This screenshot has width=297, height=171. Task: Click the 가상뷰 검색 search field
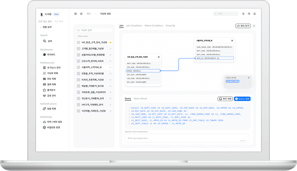pyautogui.click(x=94, y=30)
